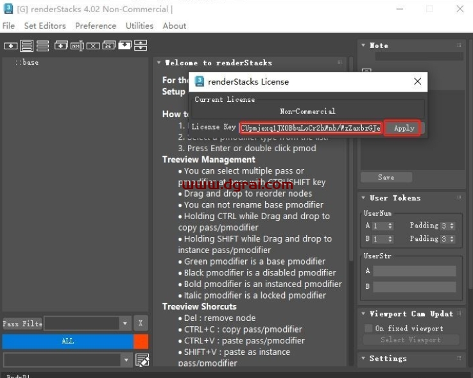Open the Utilities menu

click(139, 26)
